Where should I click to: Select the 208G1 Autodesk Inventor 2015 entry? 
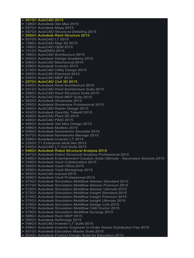(x=52, y=66)
